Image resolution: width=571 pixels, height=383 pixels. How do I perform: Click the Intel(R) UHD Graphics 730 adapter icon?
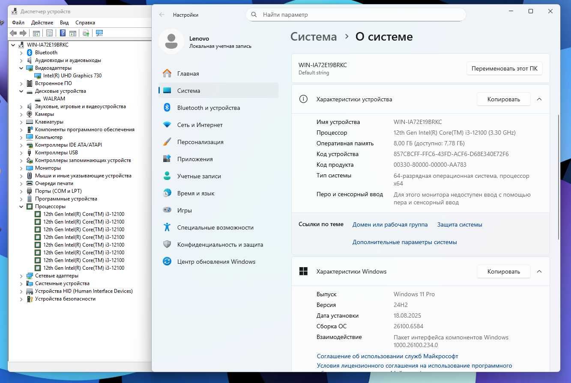click(x=38, y=76)
